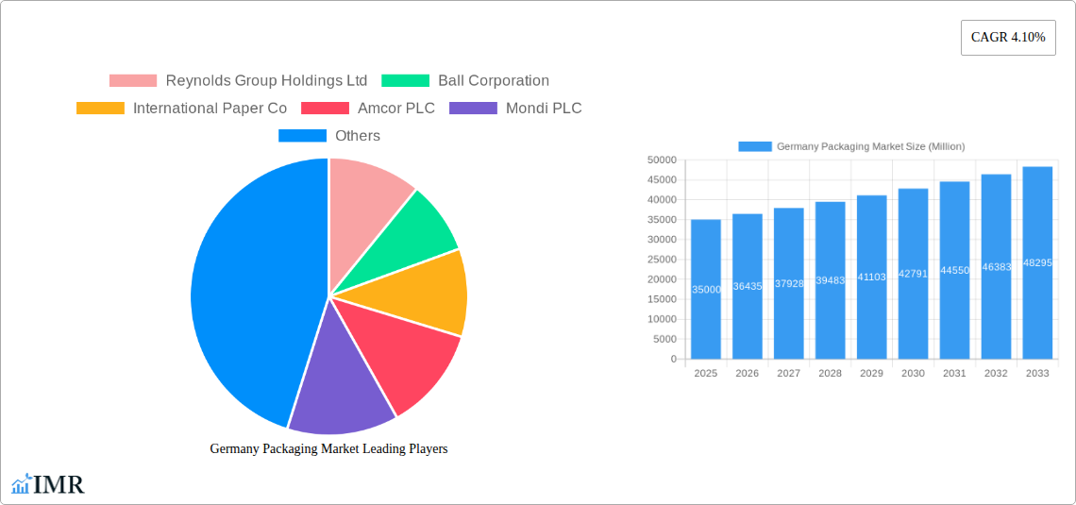Viewport: 1076px width, 505px height.
Task: Click the 2033 bar showing 48295
Action: point(1037,262)
